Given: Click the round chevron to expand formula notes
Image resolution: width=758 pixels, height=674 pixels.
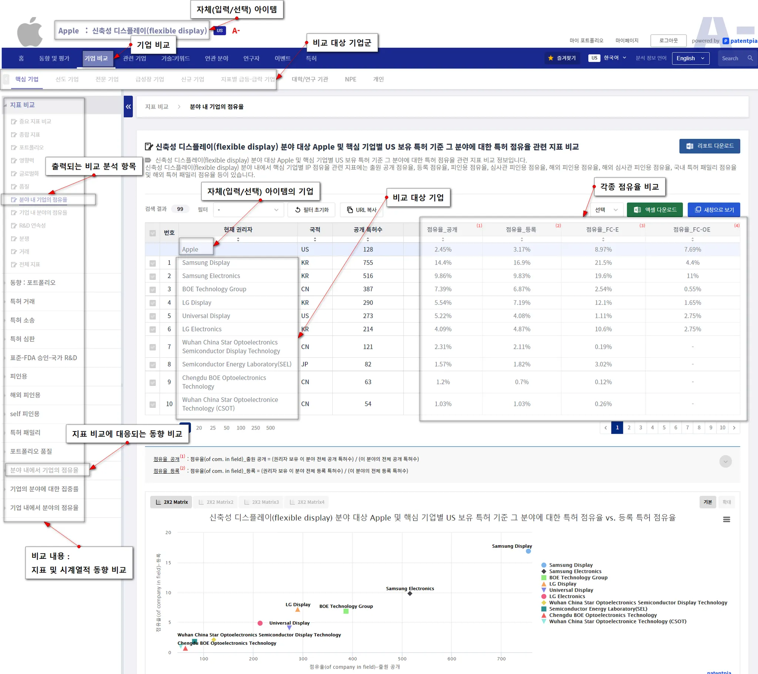Looking at the screenshot, I should [x=725, y=461].
